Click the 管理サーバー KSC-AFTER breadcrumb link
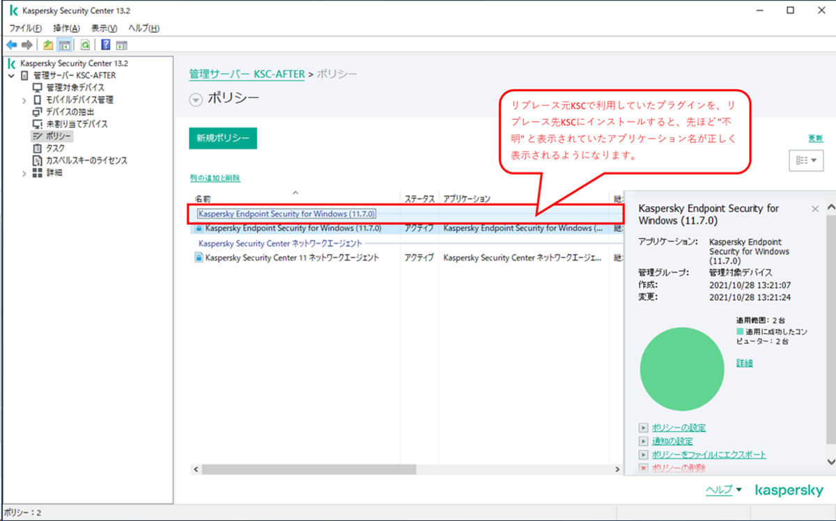The image size is (836, 521). tap(247, 75)
